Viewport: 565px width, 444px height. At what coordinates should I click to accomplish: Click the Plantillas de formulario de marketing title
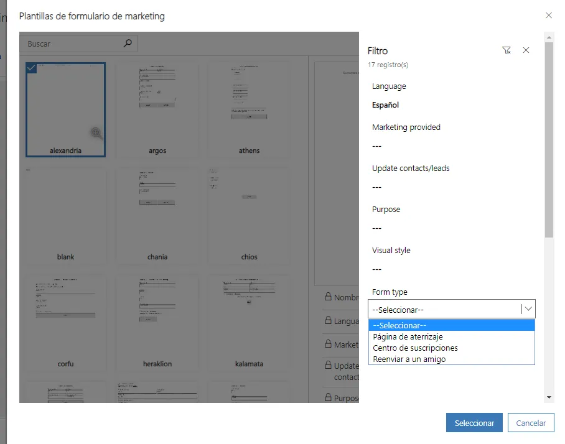92,16
